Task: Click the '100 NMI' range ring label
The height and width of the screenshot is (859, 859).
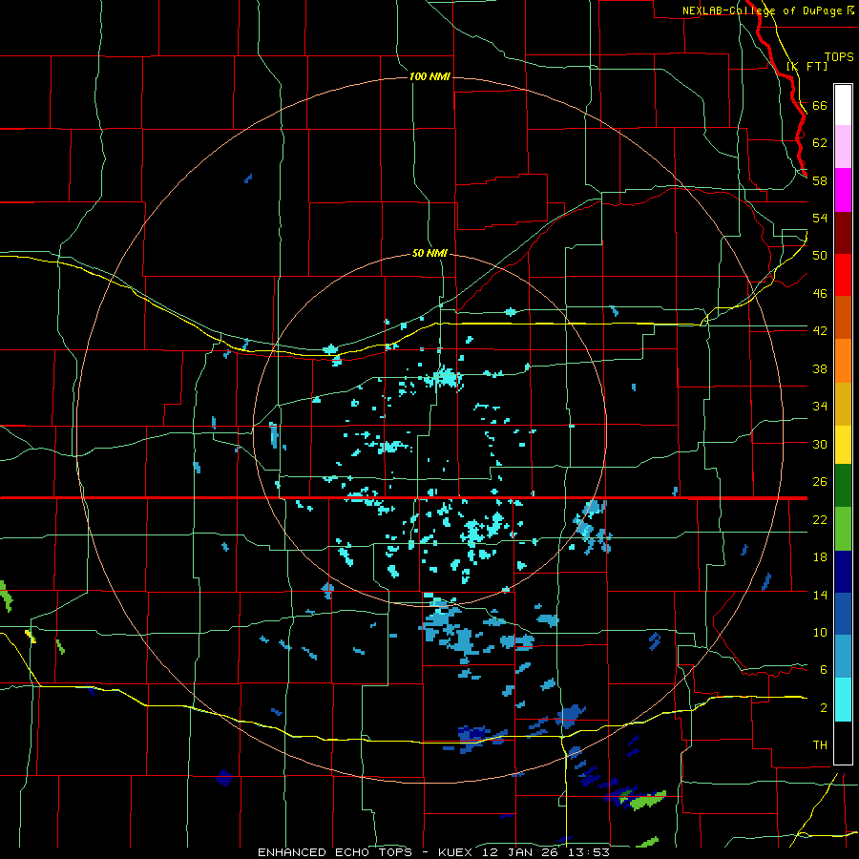Action: click(x=430, y=76)
